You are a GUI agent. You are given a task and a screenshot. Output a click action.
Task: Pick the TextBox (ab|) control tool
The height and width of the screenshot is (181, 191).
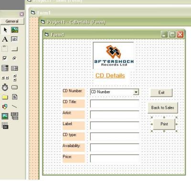coord(14,39)
